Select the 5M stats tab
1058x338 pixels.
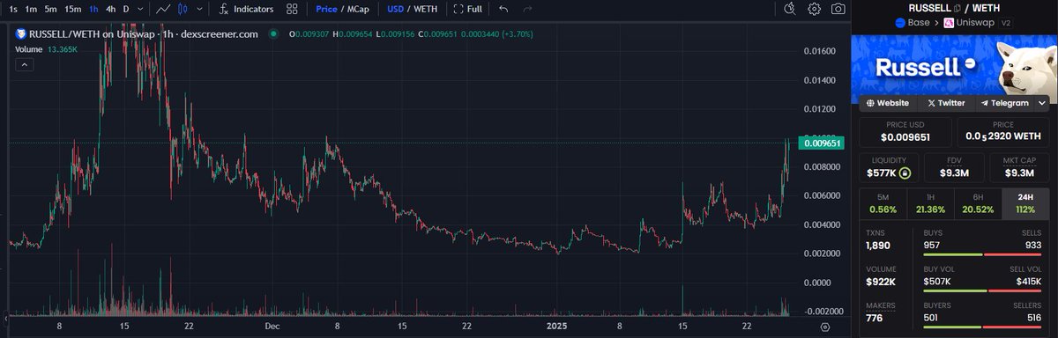(883, 203)
